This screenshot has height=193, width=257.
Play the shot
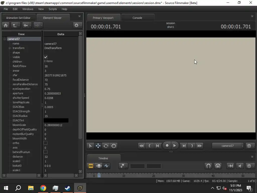click(175, 146)
